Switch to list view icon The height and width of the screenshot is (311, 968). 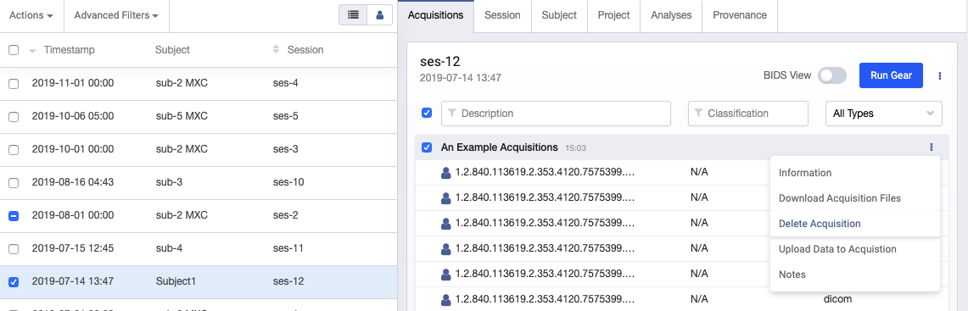click(x=353, y=15)
